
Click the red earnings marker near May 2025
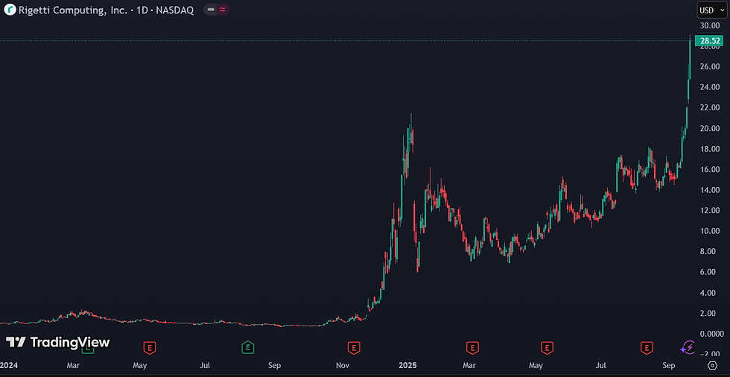tap(547, 347)
